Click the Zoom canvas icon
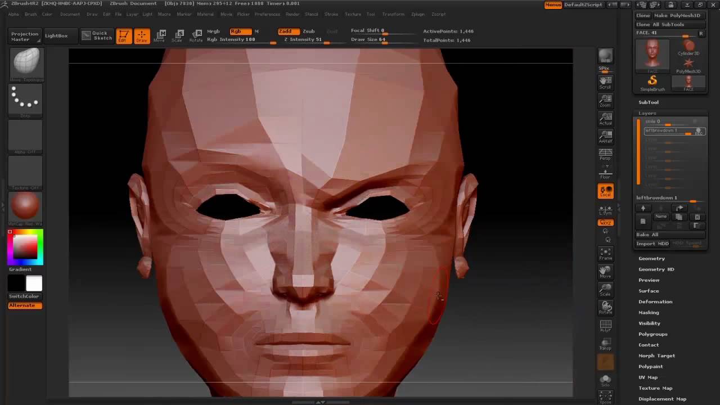 (605, 101)
